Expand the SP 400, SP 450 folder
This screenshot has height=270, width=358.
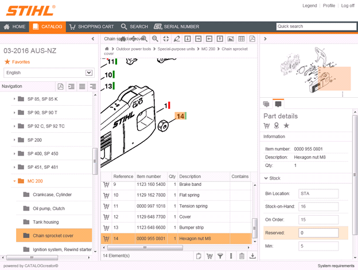tap(14, 154)
